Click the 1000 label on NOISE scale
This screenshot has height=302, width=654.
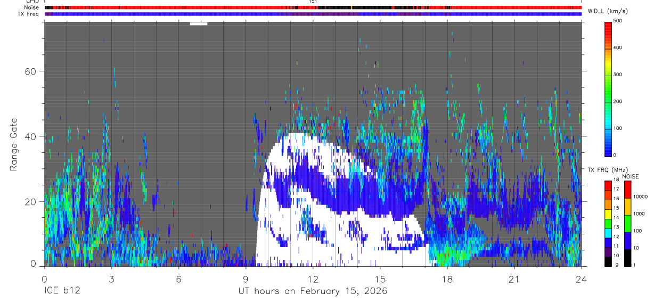point(639,214)
